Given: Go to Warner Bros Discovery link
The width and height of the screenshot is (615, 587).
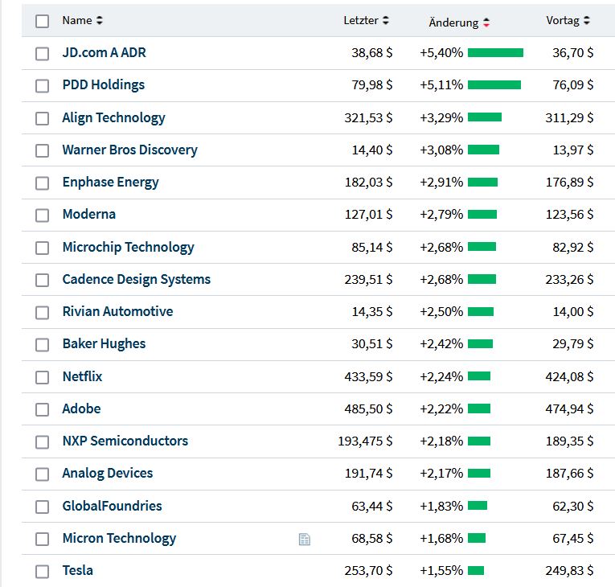Looking at the screenshot, I should point(129,150).
